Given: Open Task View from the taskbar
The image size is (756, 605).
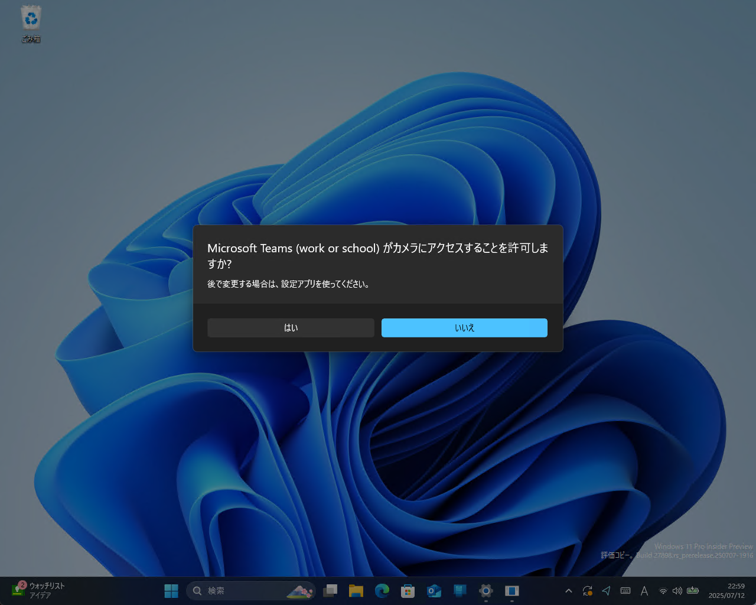Looking at the screenshot, I should 330,590.
